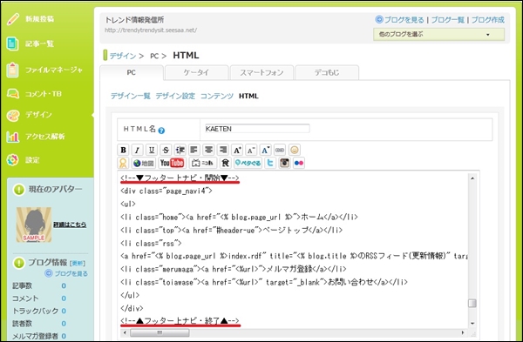Decrease font size with the A- icon
This screenshot has width=523, height=342.
coord(251,151)
